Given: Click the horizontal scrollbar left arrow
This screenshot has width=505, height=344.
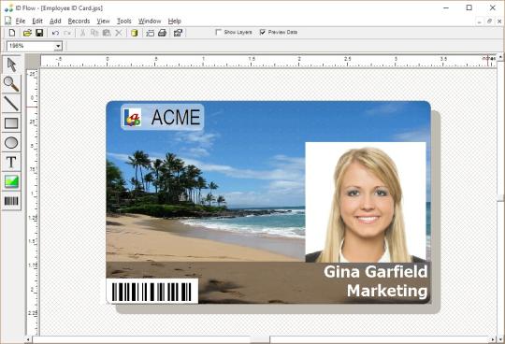Looking at the screenshot, I should coord(28,339).
